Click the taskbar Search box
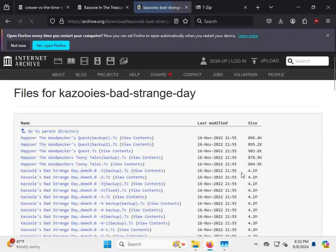 [x=152, y=244]
